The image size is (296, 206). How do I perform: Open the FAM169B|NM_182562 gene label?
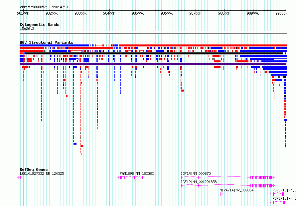(137, 173)
